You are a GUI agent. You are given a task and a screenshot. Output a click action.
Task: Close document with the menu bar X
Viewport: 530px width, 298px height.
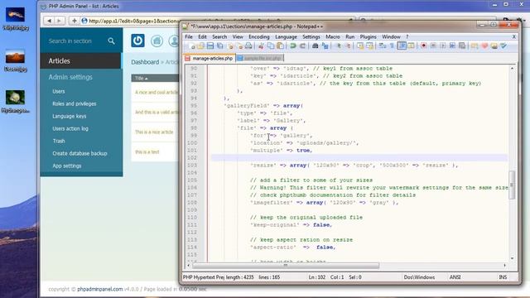tap(513, 36)
